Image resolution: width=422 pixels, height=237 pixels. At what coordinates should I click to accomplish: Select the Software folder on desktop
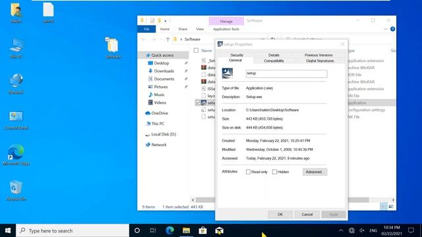coord(113,48)
